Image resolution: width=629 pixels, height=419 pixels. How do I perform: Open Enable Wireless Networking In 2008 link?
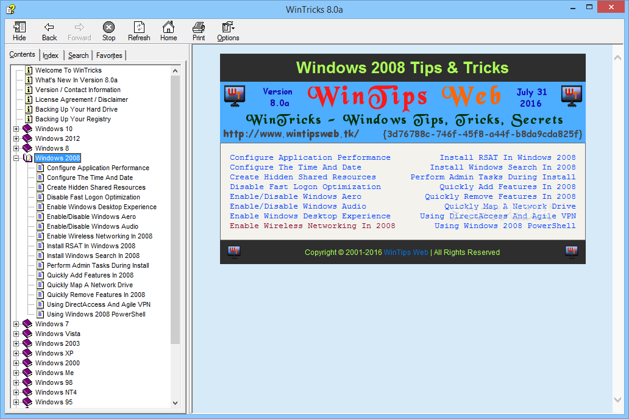pyautogui.click(x=313, y=226)
